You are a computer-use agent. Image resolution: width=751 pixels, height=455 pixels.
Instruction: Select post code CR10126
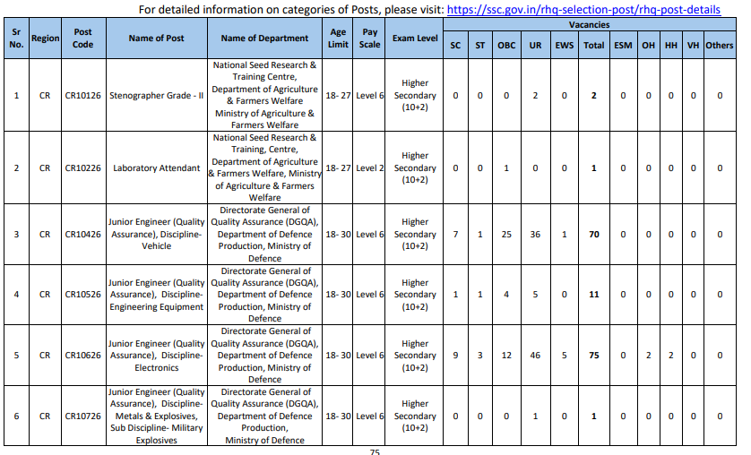click(x=82, y=96)
